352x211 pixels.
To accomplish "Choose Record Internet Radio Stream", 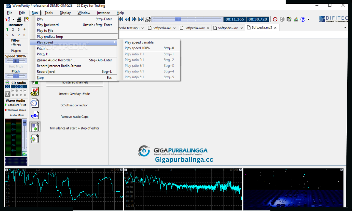I will coord(74,66).
